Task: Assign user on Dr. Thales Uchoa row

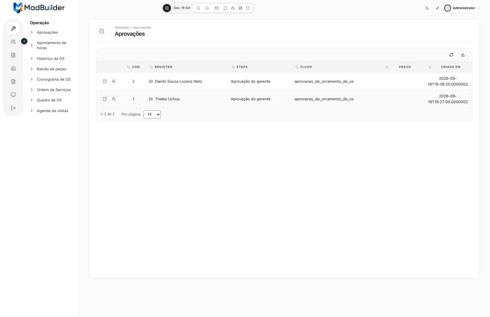Action: pos(114,99)
